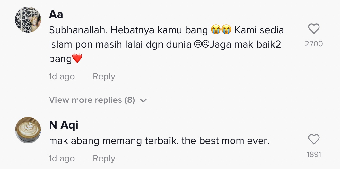Open N Aqi's latte art avatar
This screenshot has width=340, height=169.
click(28, 130)
